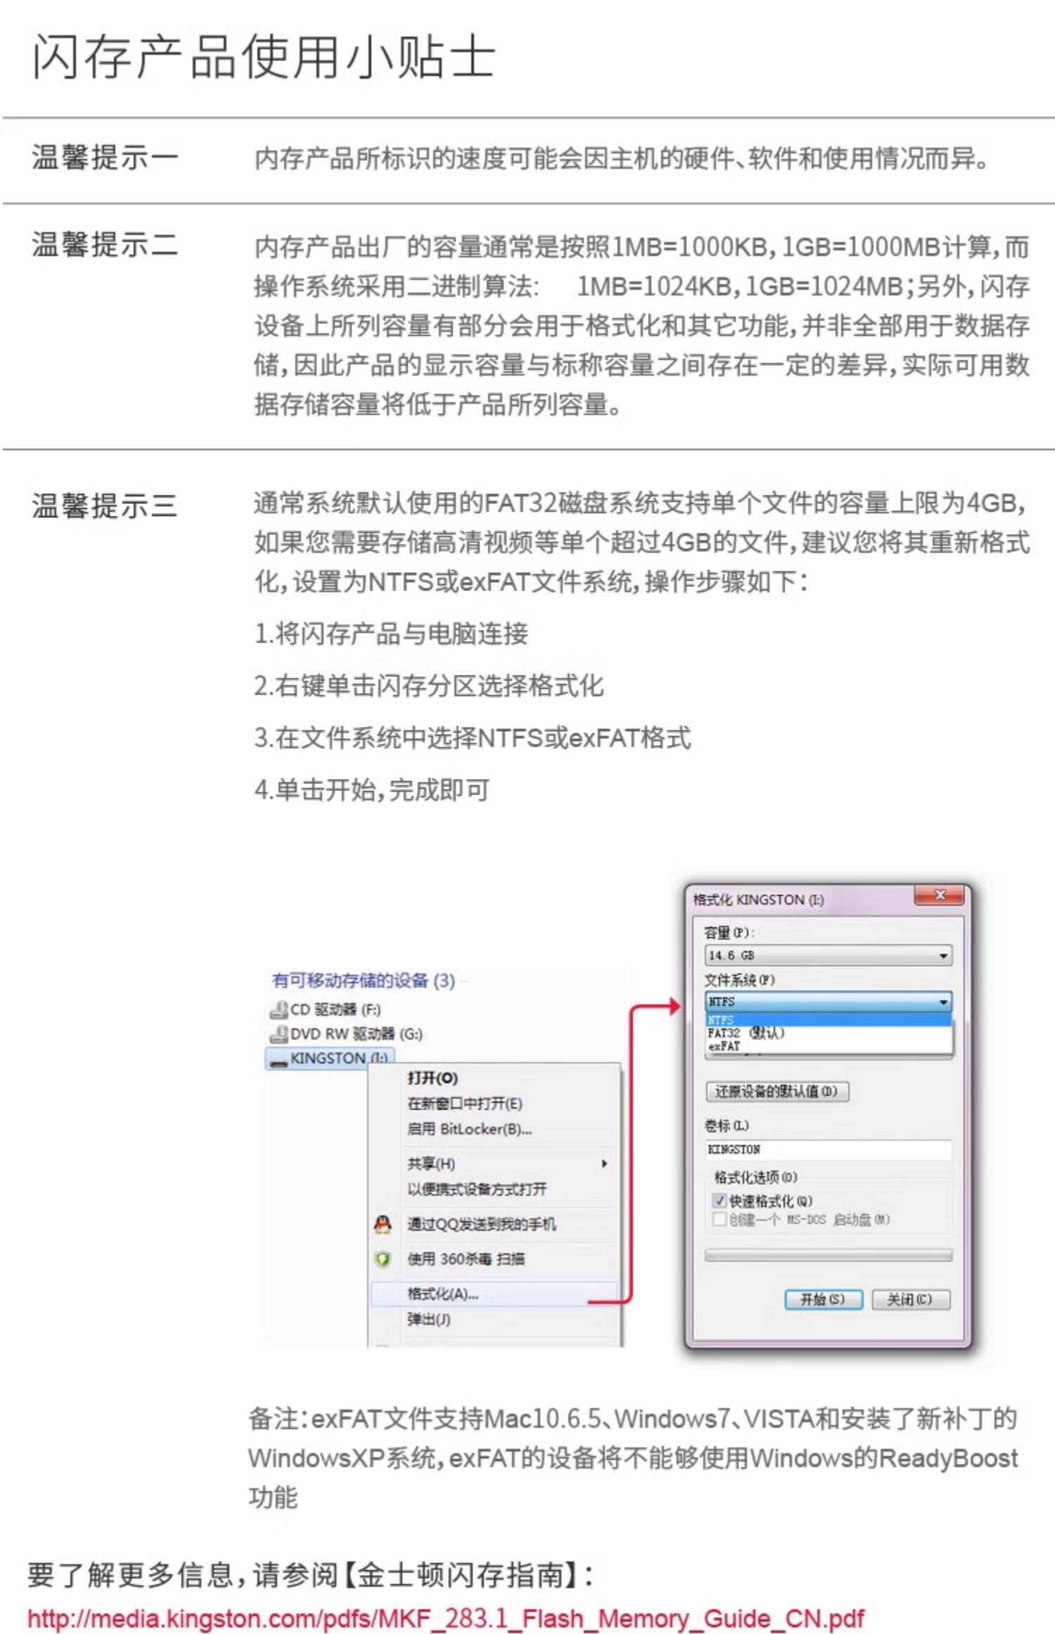Screen dimensions: 1055x1634
Task: Click the 卷标 KINGSTON text field
Action: (x=829, y=1149)
